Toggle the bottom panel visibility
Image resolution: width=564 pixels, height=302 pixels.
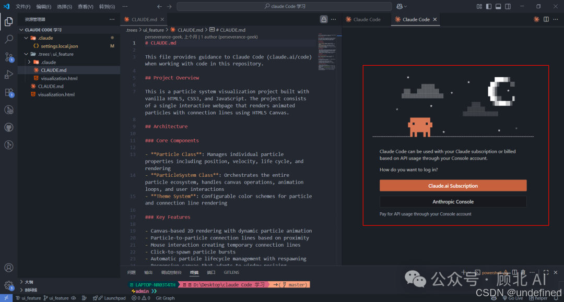[x=498, y=6]
